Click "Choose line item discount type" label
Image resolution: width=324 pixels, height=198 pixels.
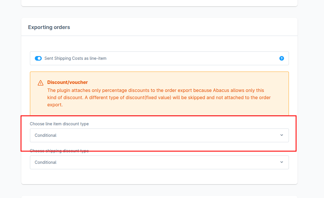point(59,124)
